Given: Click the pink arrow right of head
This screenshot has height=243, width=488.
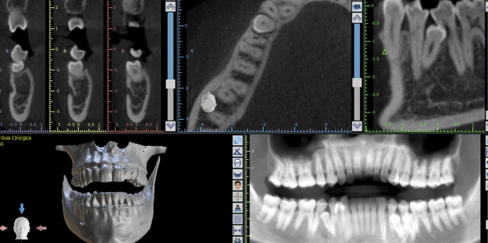Looking at the screenshot, I should (x=41, y=228).
